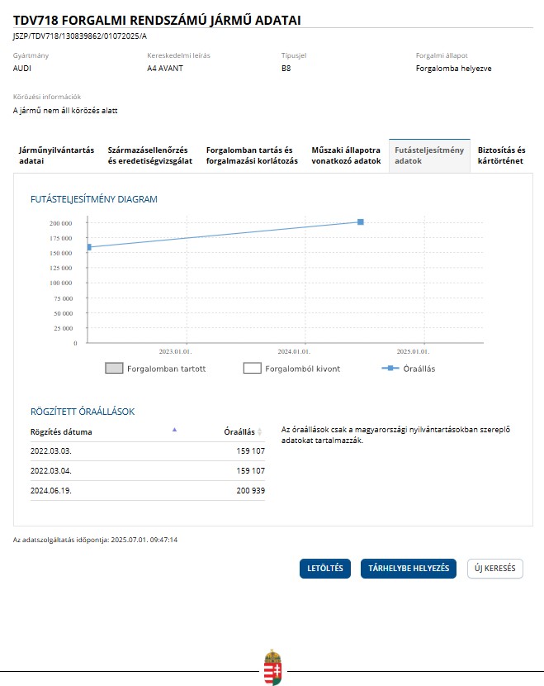Image resolution: width=544 pixels, height=686 pixels.
Task: Click the 200 939 odometer value
Action: (x=250, y=490)
